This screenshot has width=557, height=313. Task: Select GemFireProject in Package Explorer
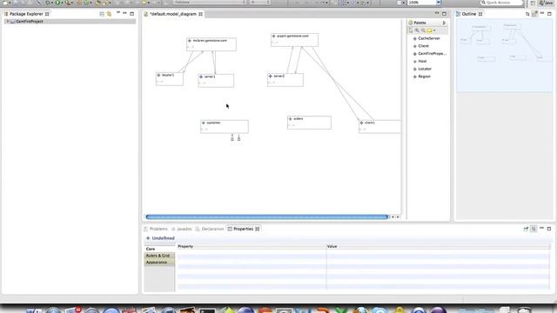pos(30,22)
